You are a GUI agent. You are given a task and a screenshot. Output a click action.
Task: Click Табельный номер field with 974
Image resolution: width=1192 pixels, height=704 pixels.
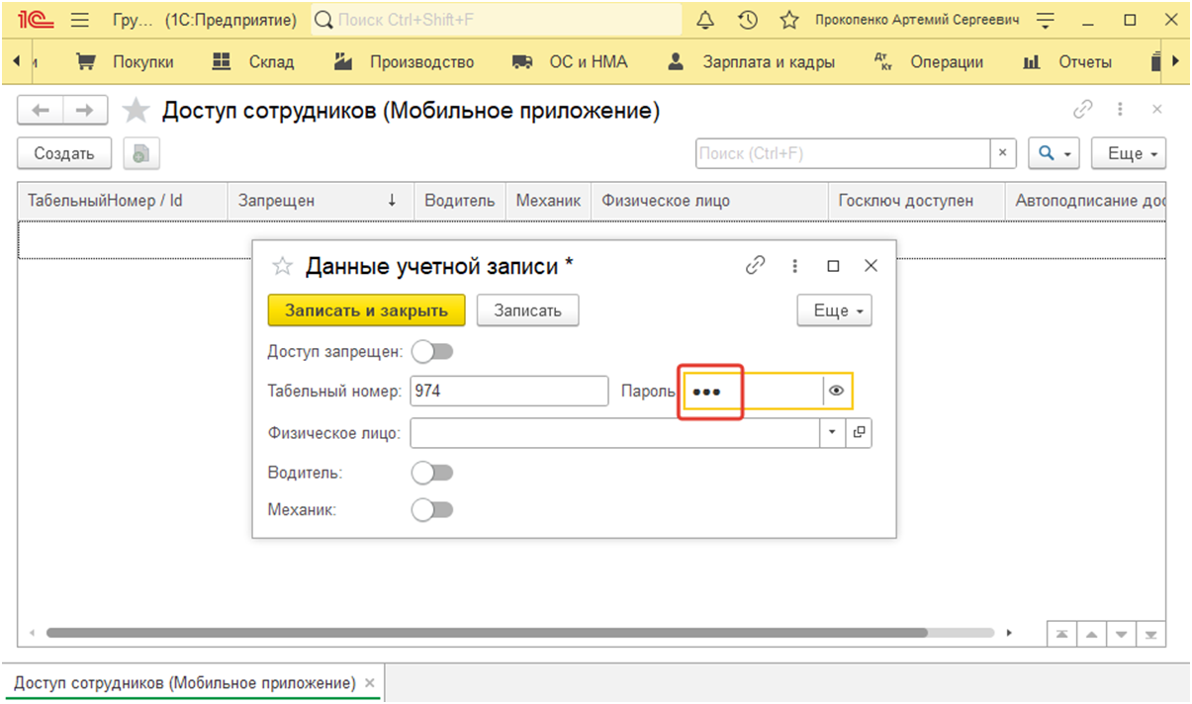coord(509,392)
